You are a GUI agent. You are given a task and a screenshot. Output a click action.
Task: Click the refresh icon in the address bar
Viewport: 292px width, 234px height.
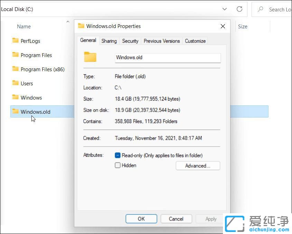(x=239, y=9)
